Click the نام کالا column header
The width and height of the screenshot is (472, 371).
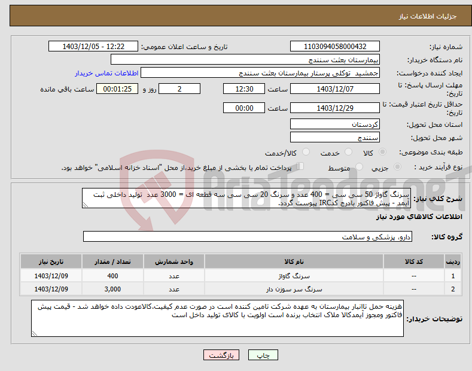[294, 261]
